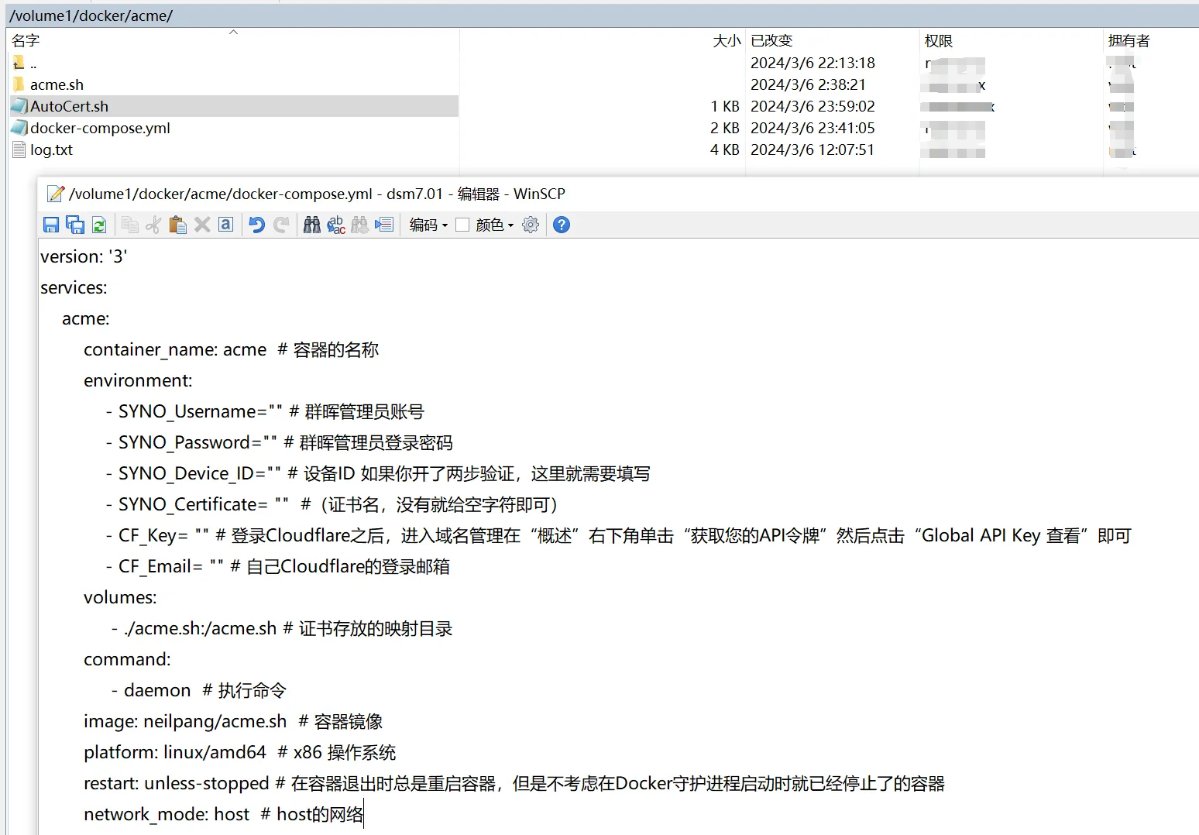Click the Select All icon
Screen dimensions: 1199x835
[x=225, y=225]
